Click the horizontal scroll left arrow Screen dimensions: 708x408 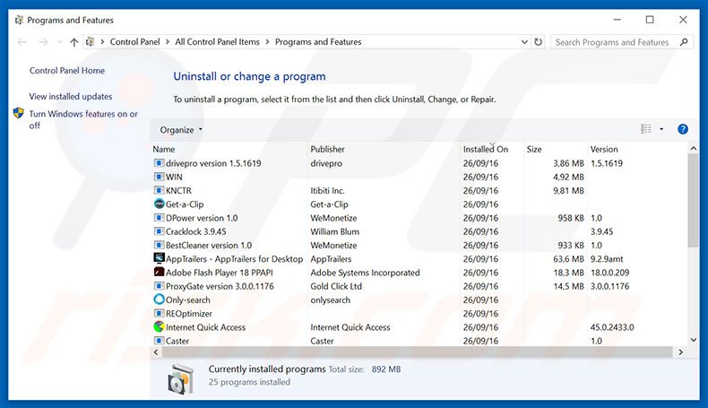coord(156,352)
